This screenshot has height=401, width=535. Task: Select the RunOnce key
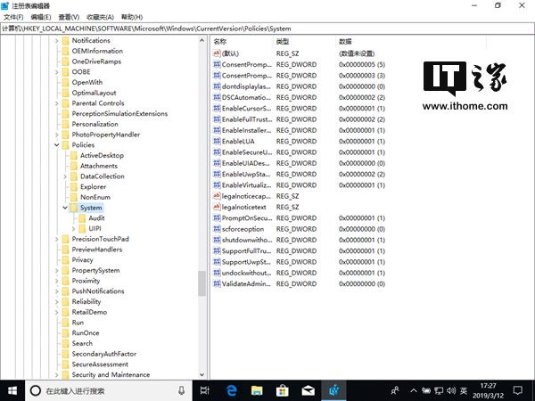[x=86, y=333]
